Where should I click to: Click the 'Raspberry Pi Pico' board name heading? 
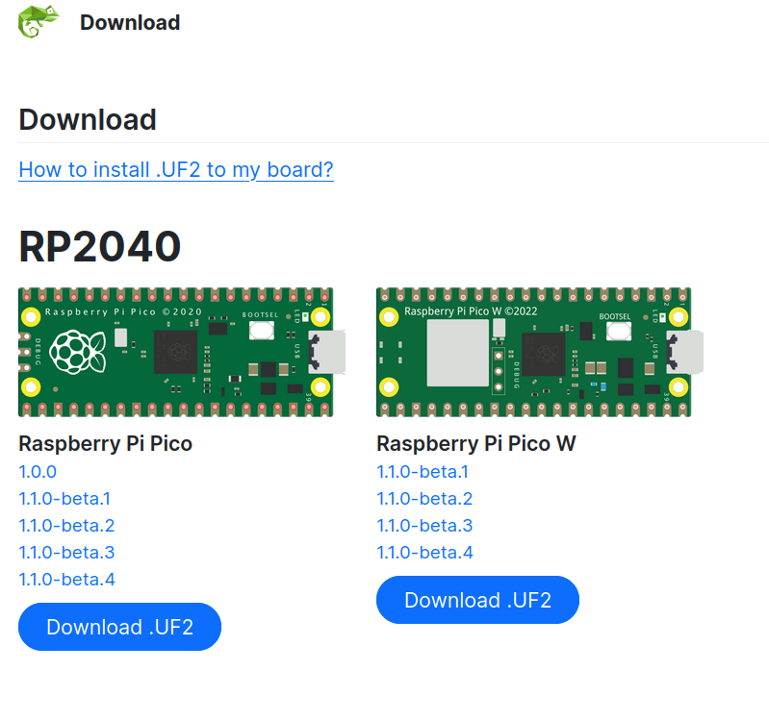(x=106, y=444)
